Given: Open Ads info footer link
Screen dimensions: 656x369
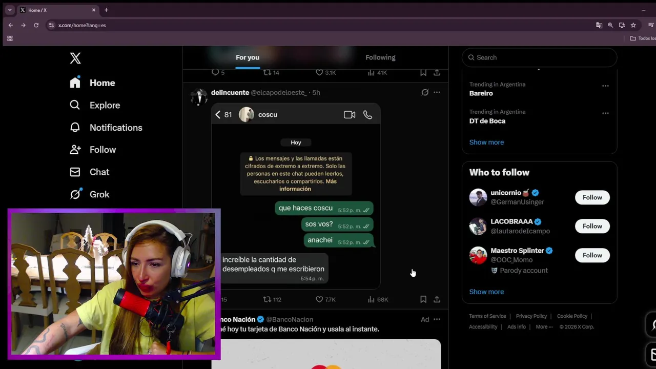Looking at the screenshot, I should tap(517, 327).
